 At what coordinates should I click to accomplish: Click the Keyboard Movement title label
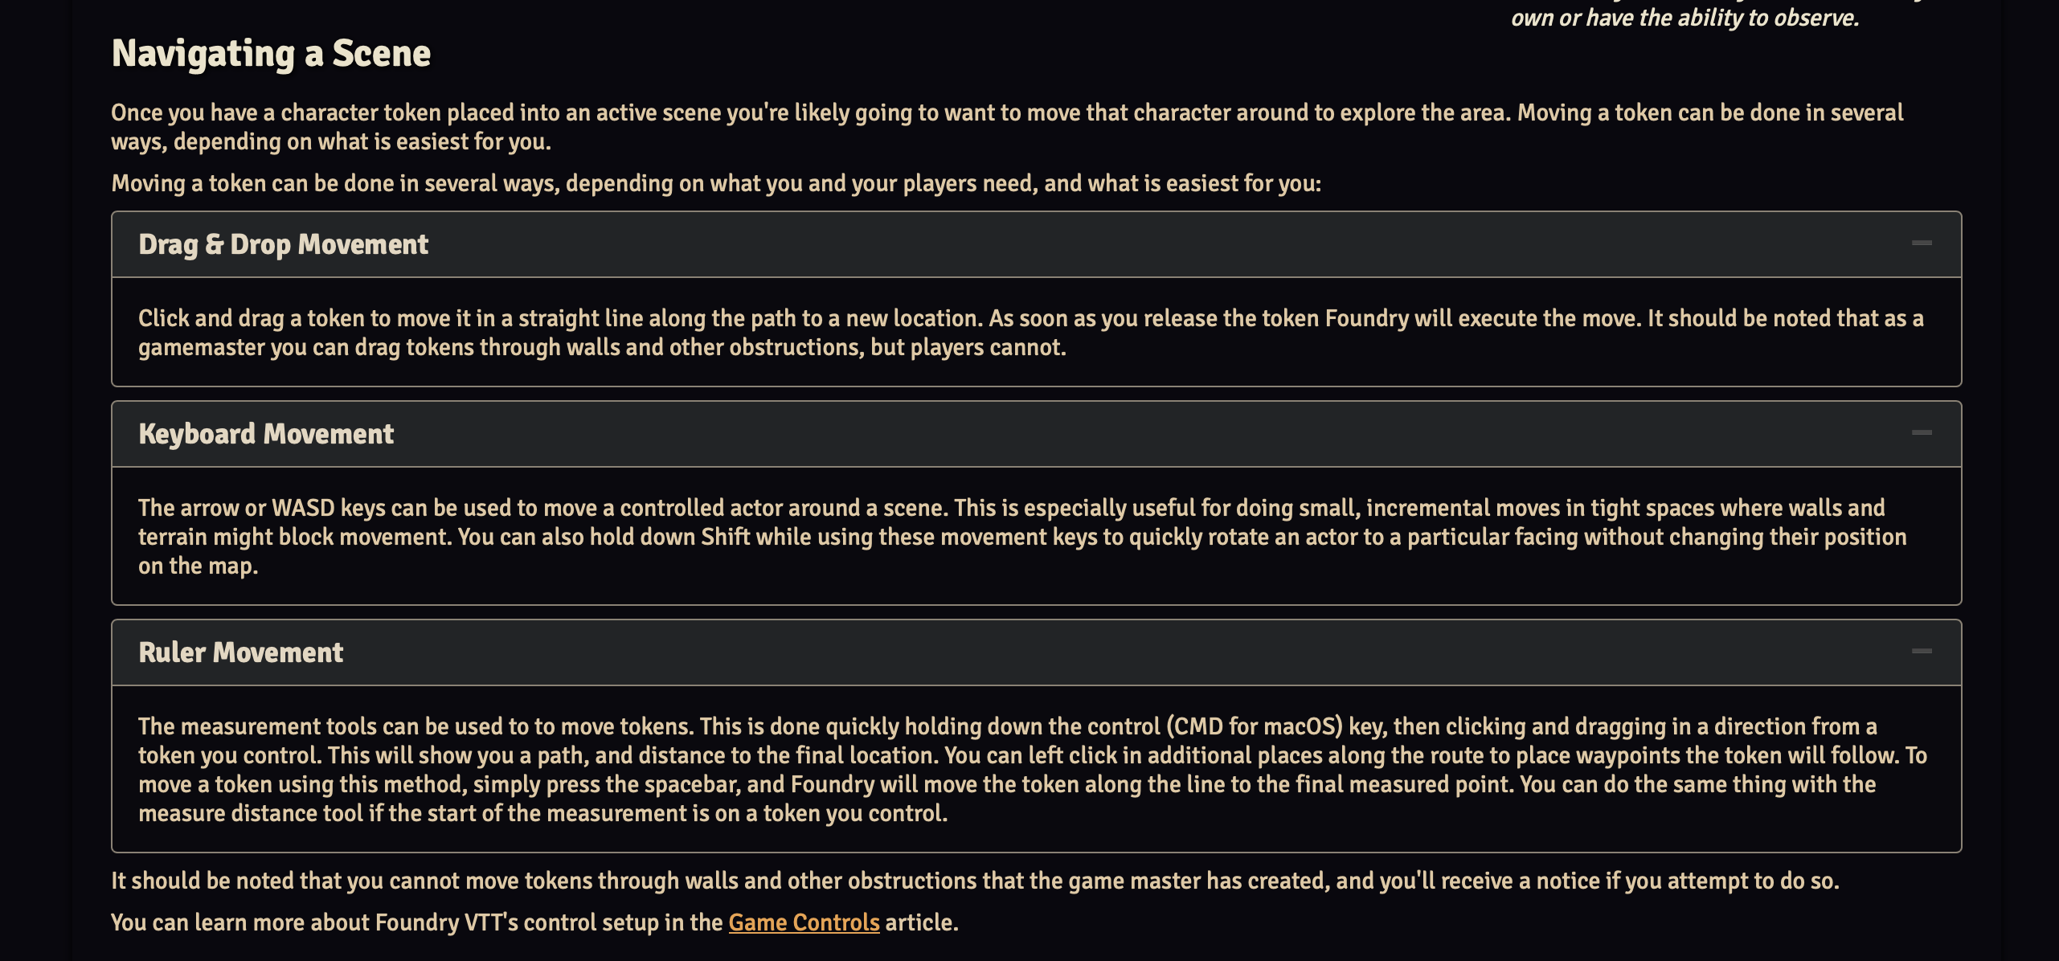click(x=266, y=434)
